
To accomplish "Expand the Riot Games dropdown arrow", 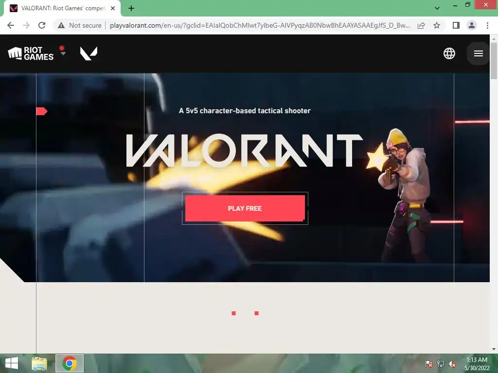I will pyautogui.click(x=63, y=53).
